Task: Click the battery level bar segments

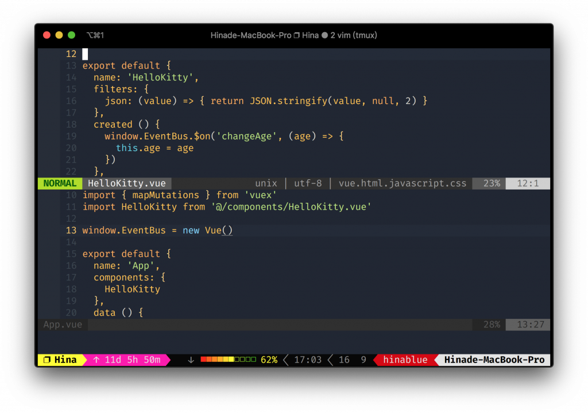Action: pyautogui.click(x=229, y=360)
